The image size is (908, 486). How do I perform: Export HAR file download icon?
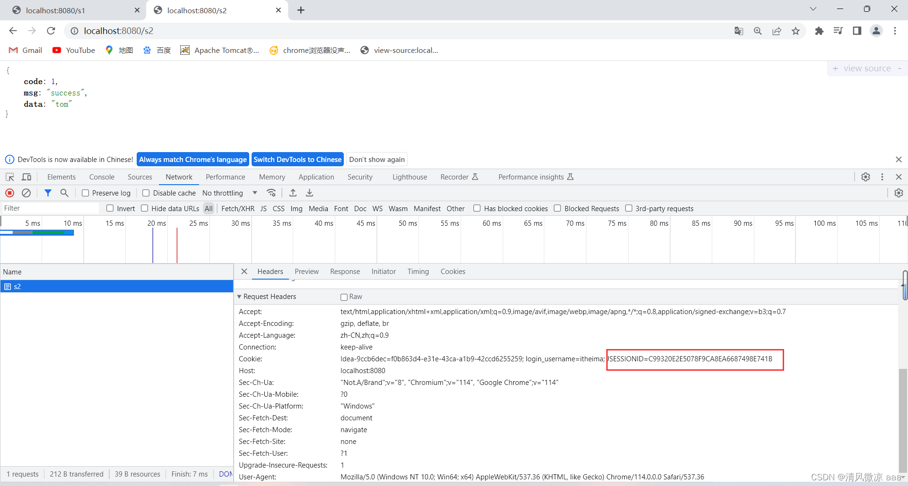click(x=310, y=193)
